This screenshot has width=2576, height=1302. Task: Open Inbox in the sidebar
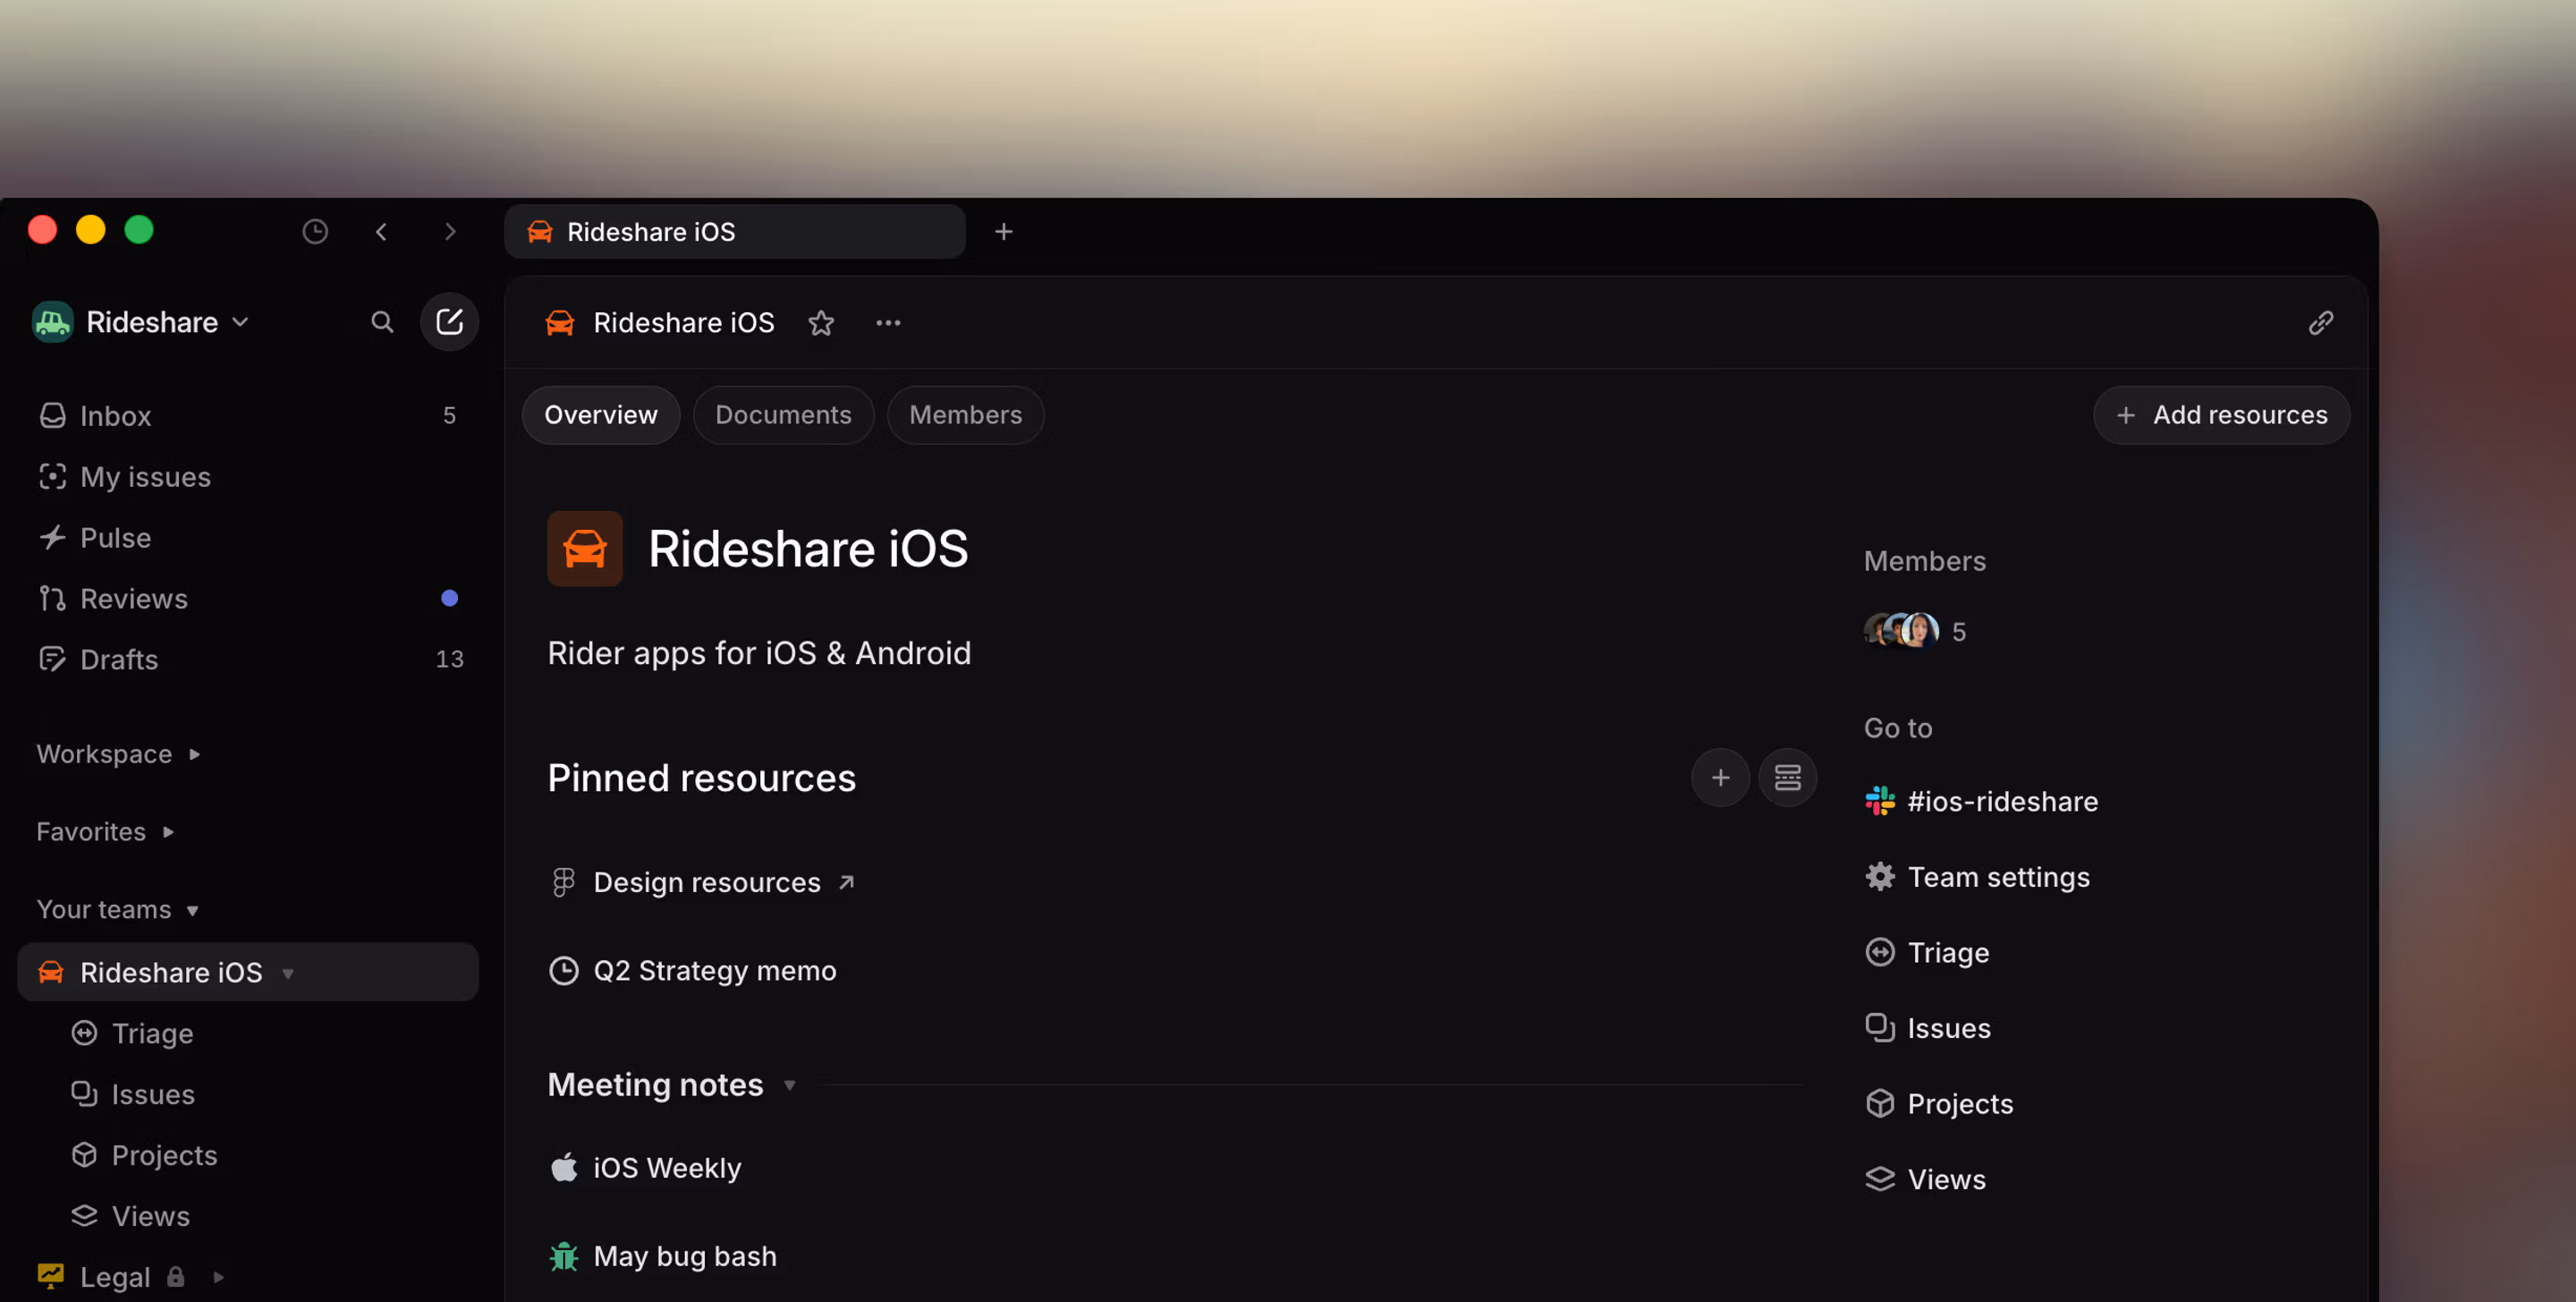(248, 415)
